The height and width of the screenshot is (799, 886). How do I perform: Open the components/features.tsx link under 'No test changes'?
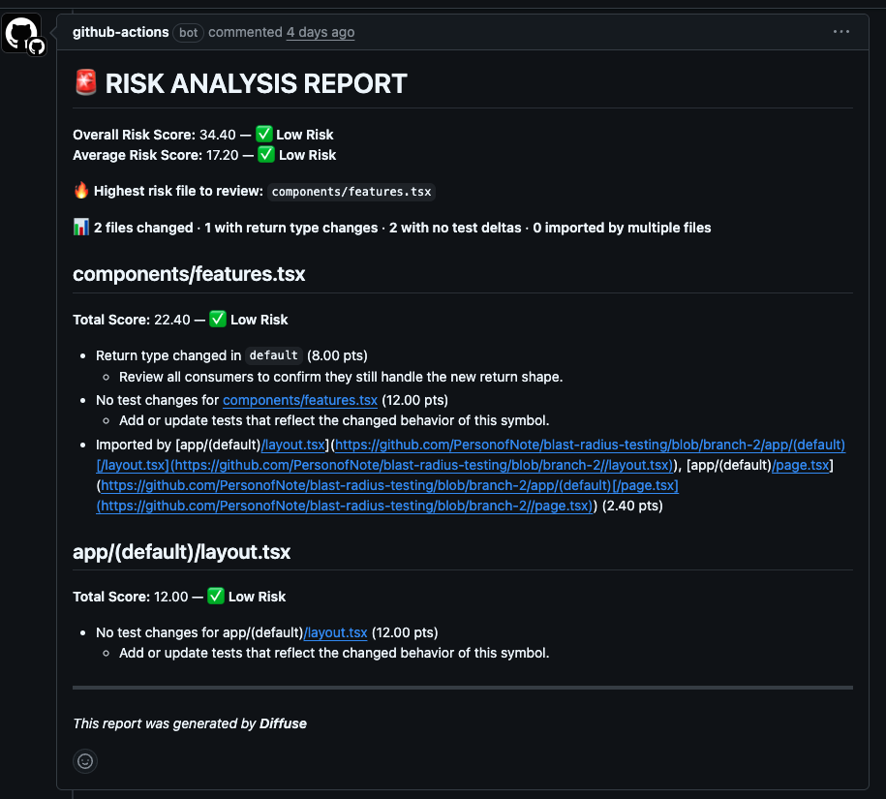coord(300,400)
